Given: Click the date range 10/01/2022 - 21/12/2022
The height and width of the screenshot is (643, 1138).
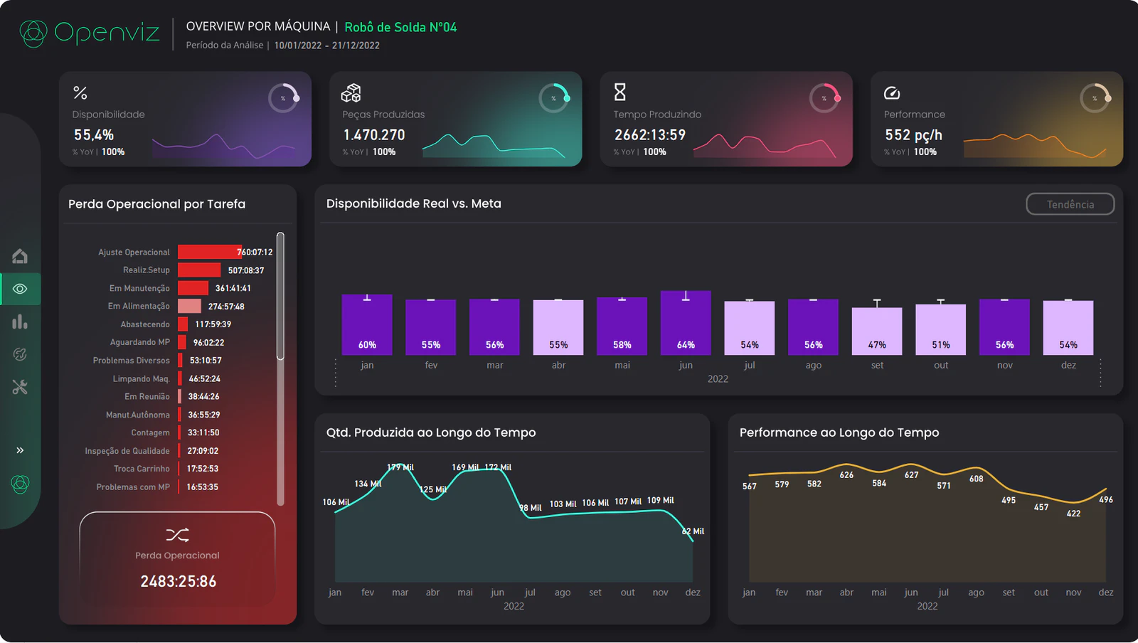Looking at the screenshot, I should pos(327,46).
